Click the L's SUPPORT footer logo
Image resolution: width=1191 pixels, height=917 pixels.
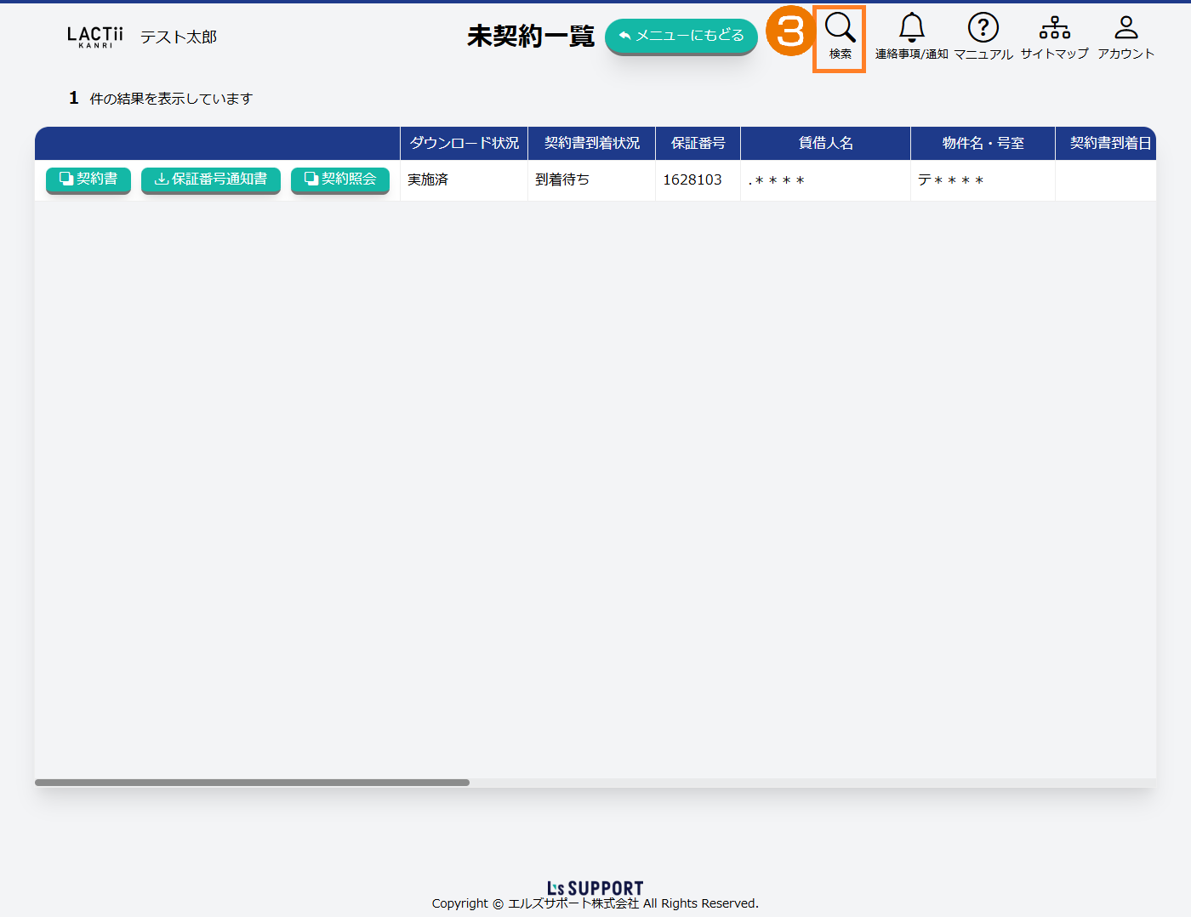coord(595,888)
